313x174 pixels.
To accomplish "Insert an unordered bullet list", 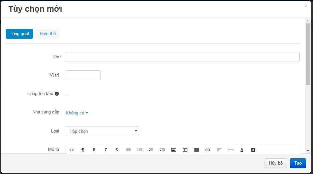I will click(128, 150).
